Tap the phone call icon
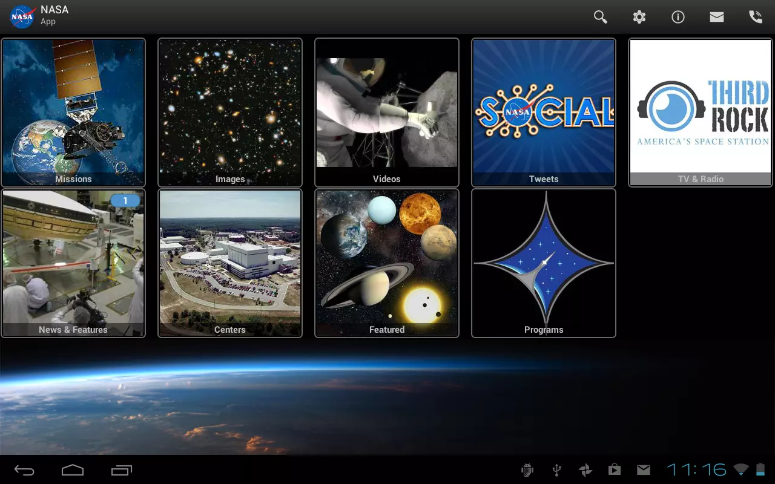Viewport: 775px width, 484px height. (x=756, y=17)
